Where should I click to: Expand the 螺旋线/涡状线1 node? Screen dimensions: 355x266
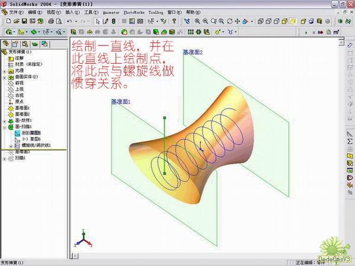(x=11, y=145)
